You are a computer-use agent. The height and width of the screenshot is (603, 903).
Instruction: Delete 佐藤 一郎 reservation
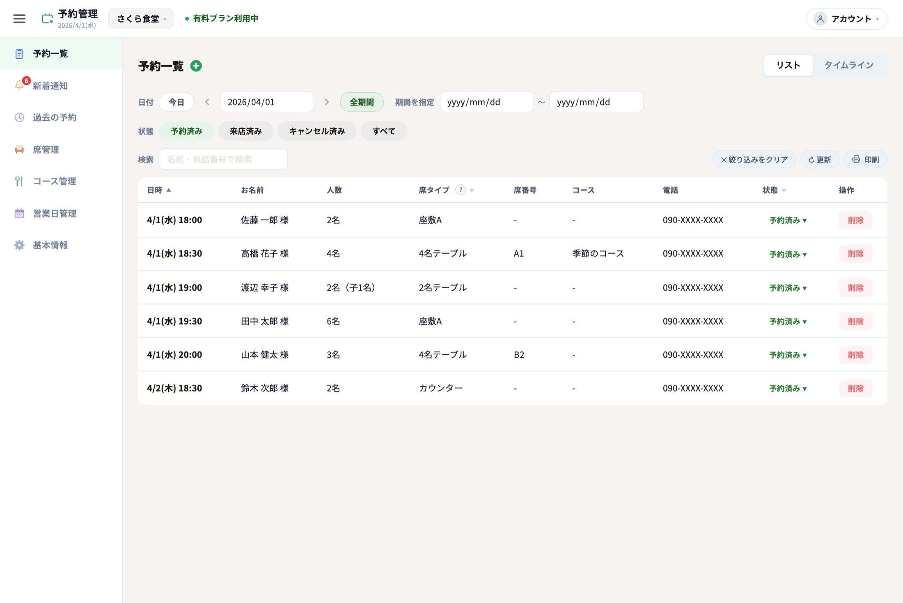[855, 220]
